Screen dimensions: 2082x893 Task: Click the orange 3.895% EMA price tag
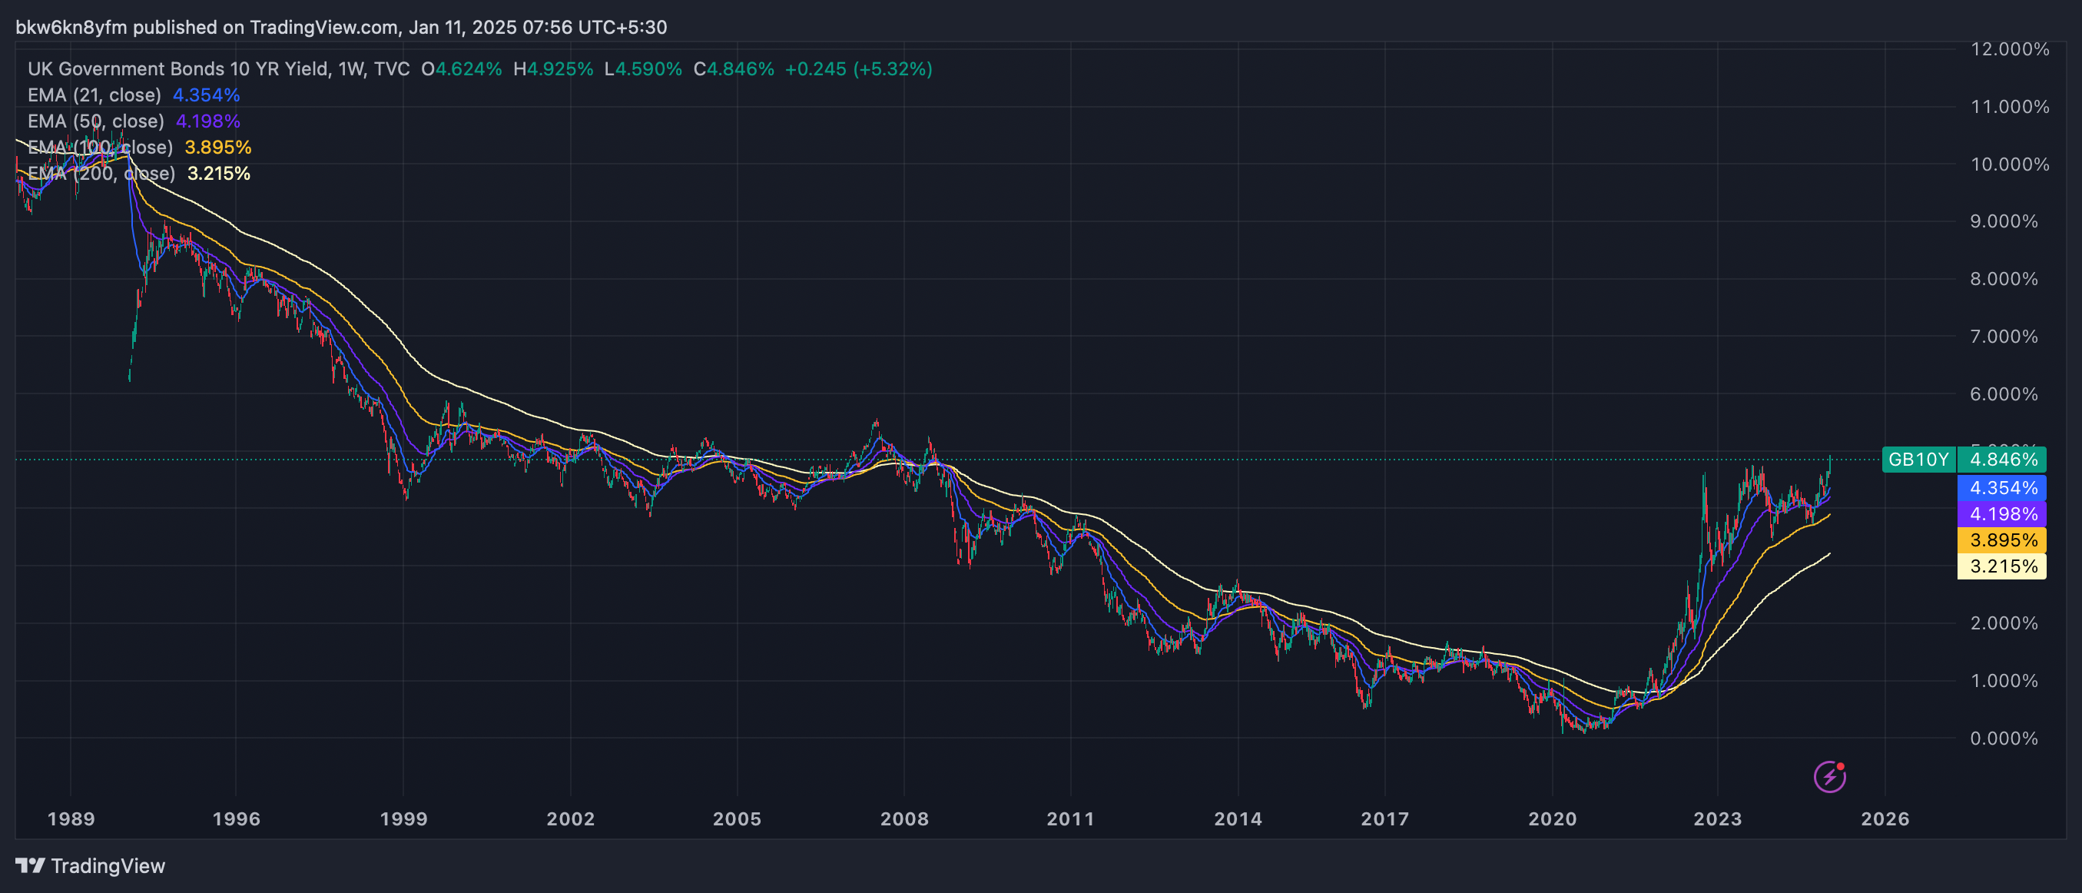(x=2003, y=539)
